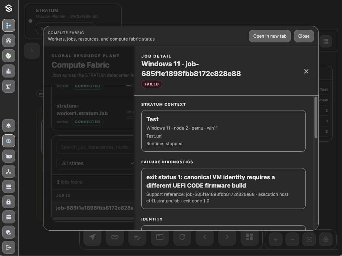Click the Runtime: stopped text

pos(164,144)
